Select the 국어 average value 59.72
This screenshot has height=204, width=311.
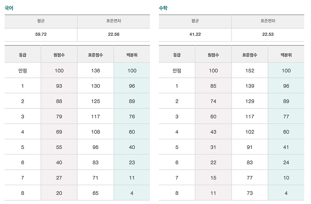coord(41,34)
